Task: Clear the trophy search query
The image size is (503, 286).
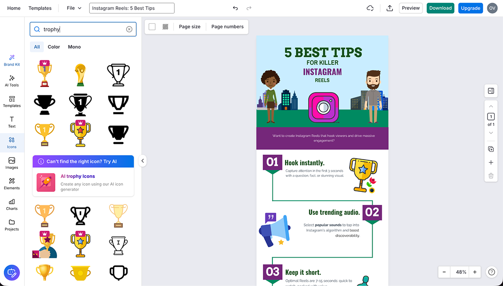Action: click(x=129, y=29)
